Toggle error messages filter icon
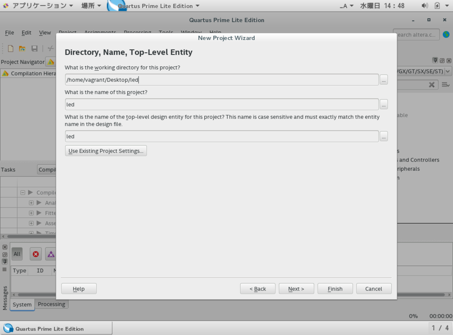453x335 pixels. (36, 254)
